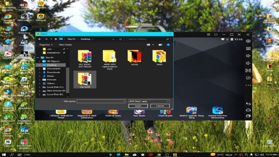Open Clash Royale app in LDPlayer
Image resolution: width=279 pixels, height=157 pixels.
[x=165, y=113]
